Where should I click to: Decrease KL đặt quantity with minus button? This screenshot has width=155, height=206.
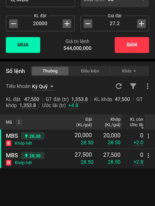coord(13,24)
